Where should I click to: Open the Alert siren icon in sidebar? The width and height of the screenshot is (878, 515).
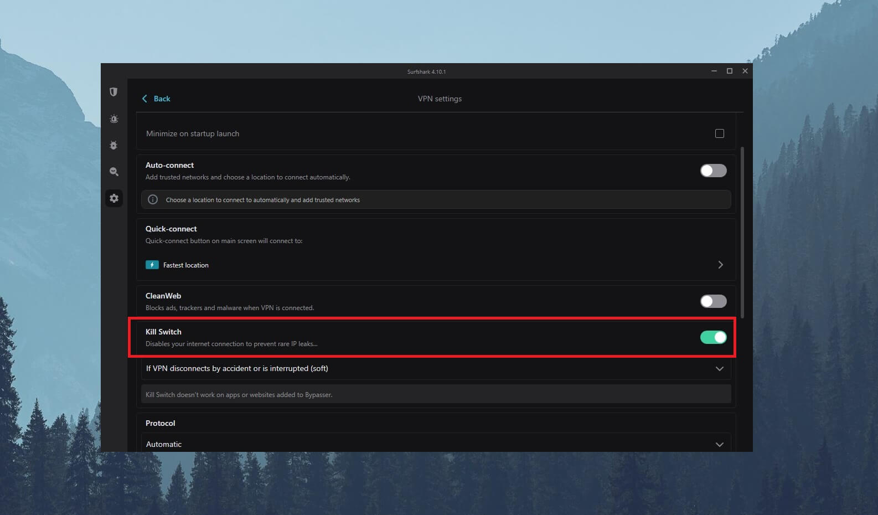[113, 119]
